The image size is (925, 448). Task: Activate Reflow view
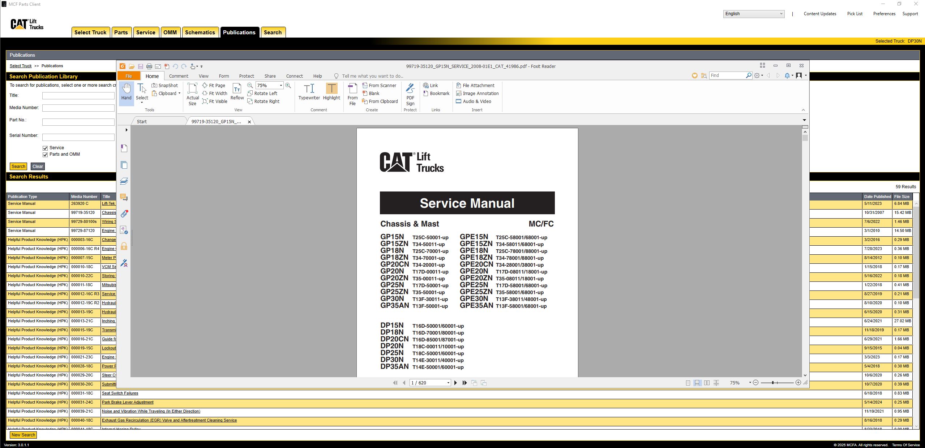(237, 92)
